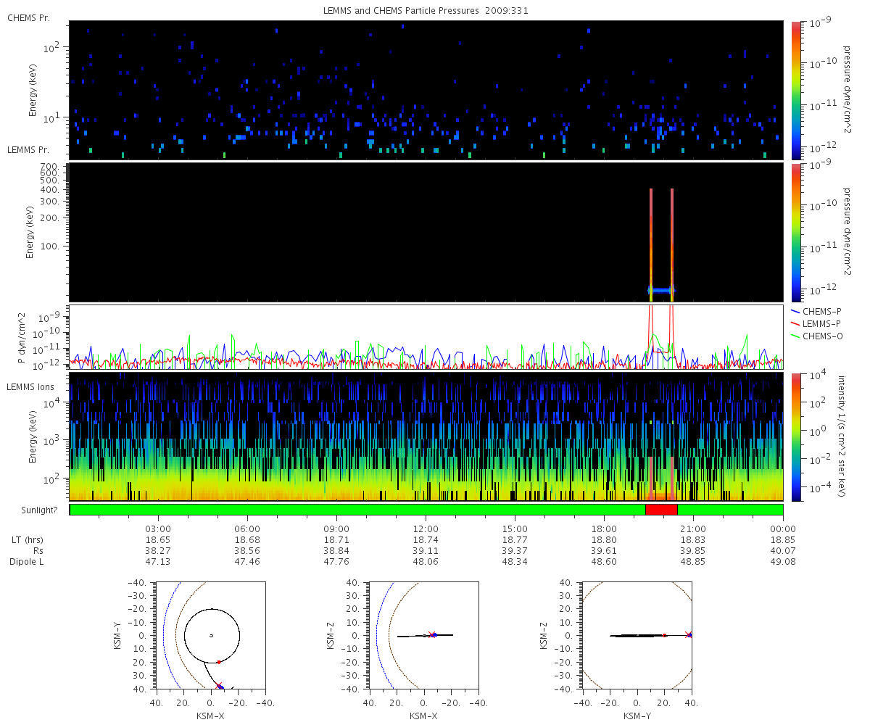Click the CHEMS pressure colorbar at top right

(797, 90)
